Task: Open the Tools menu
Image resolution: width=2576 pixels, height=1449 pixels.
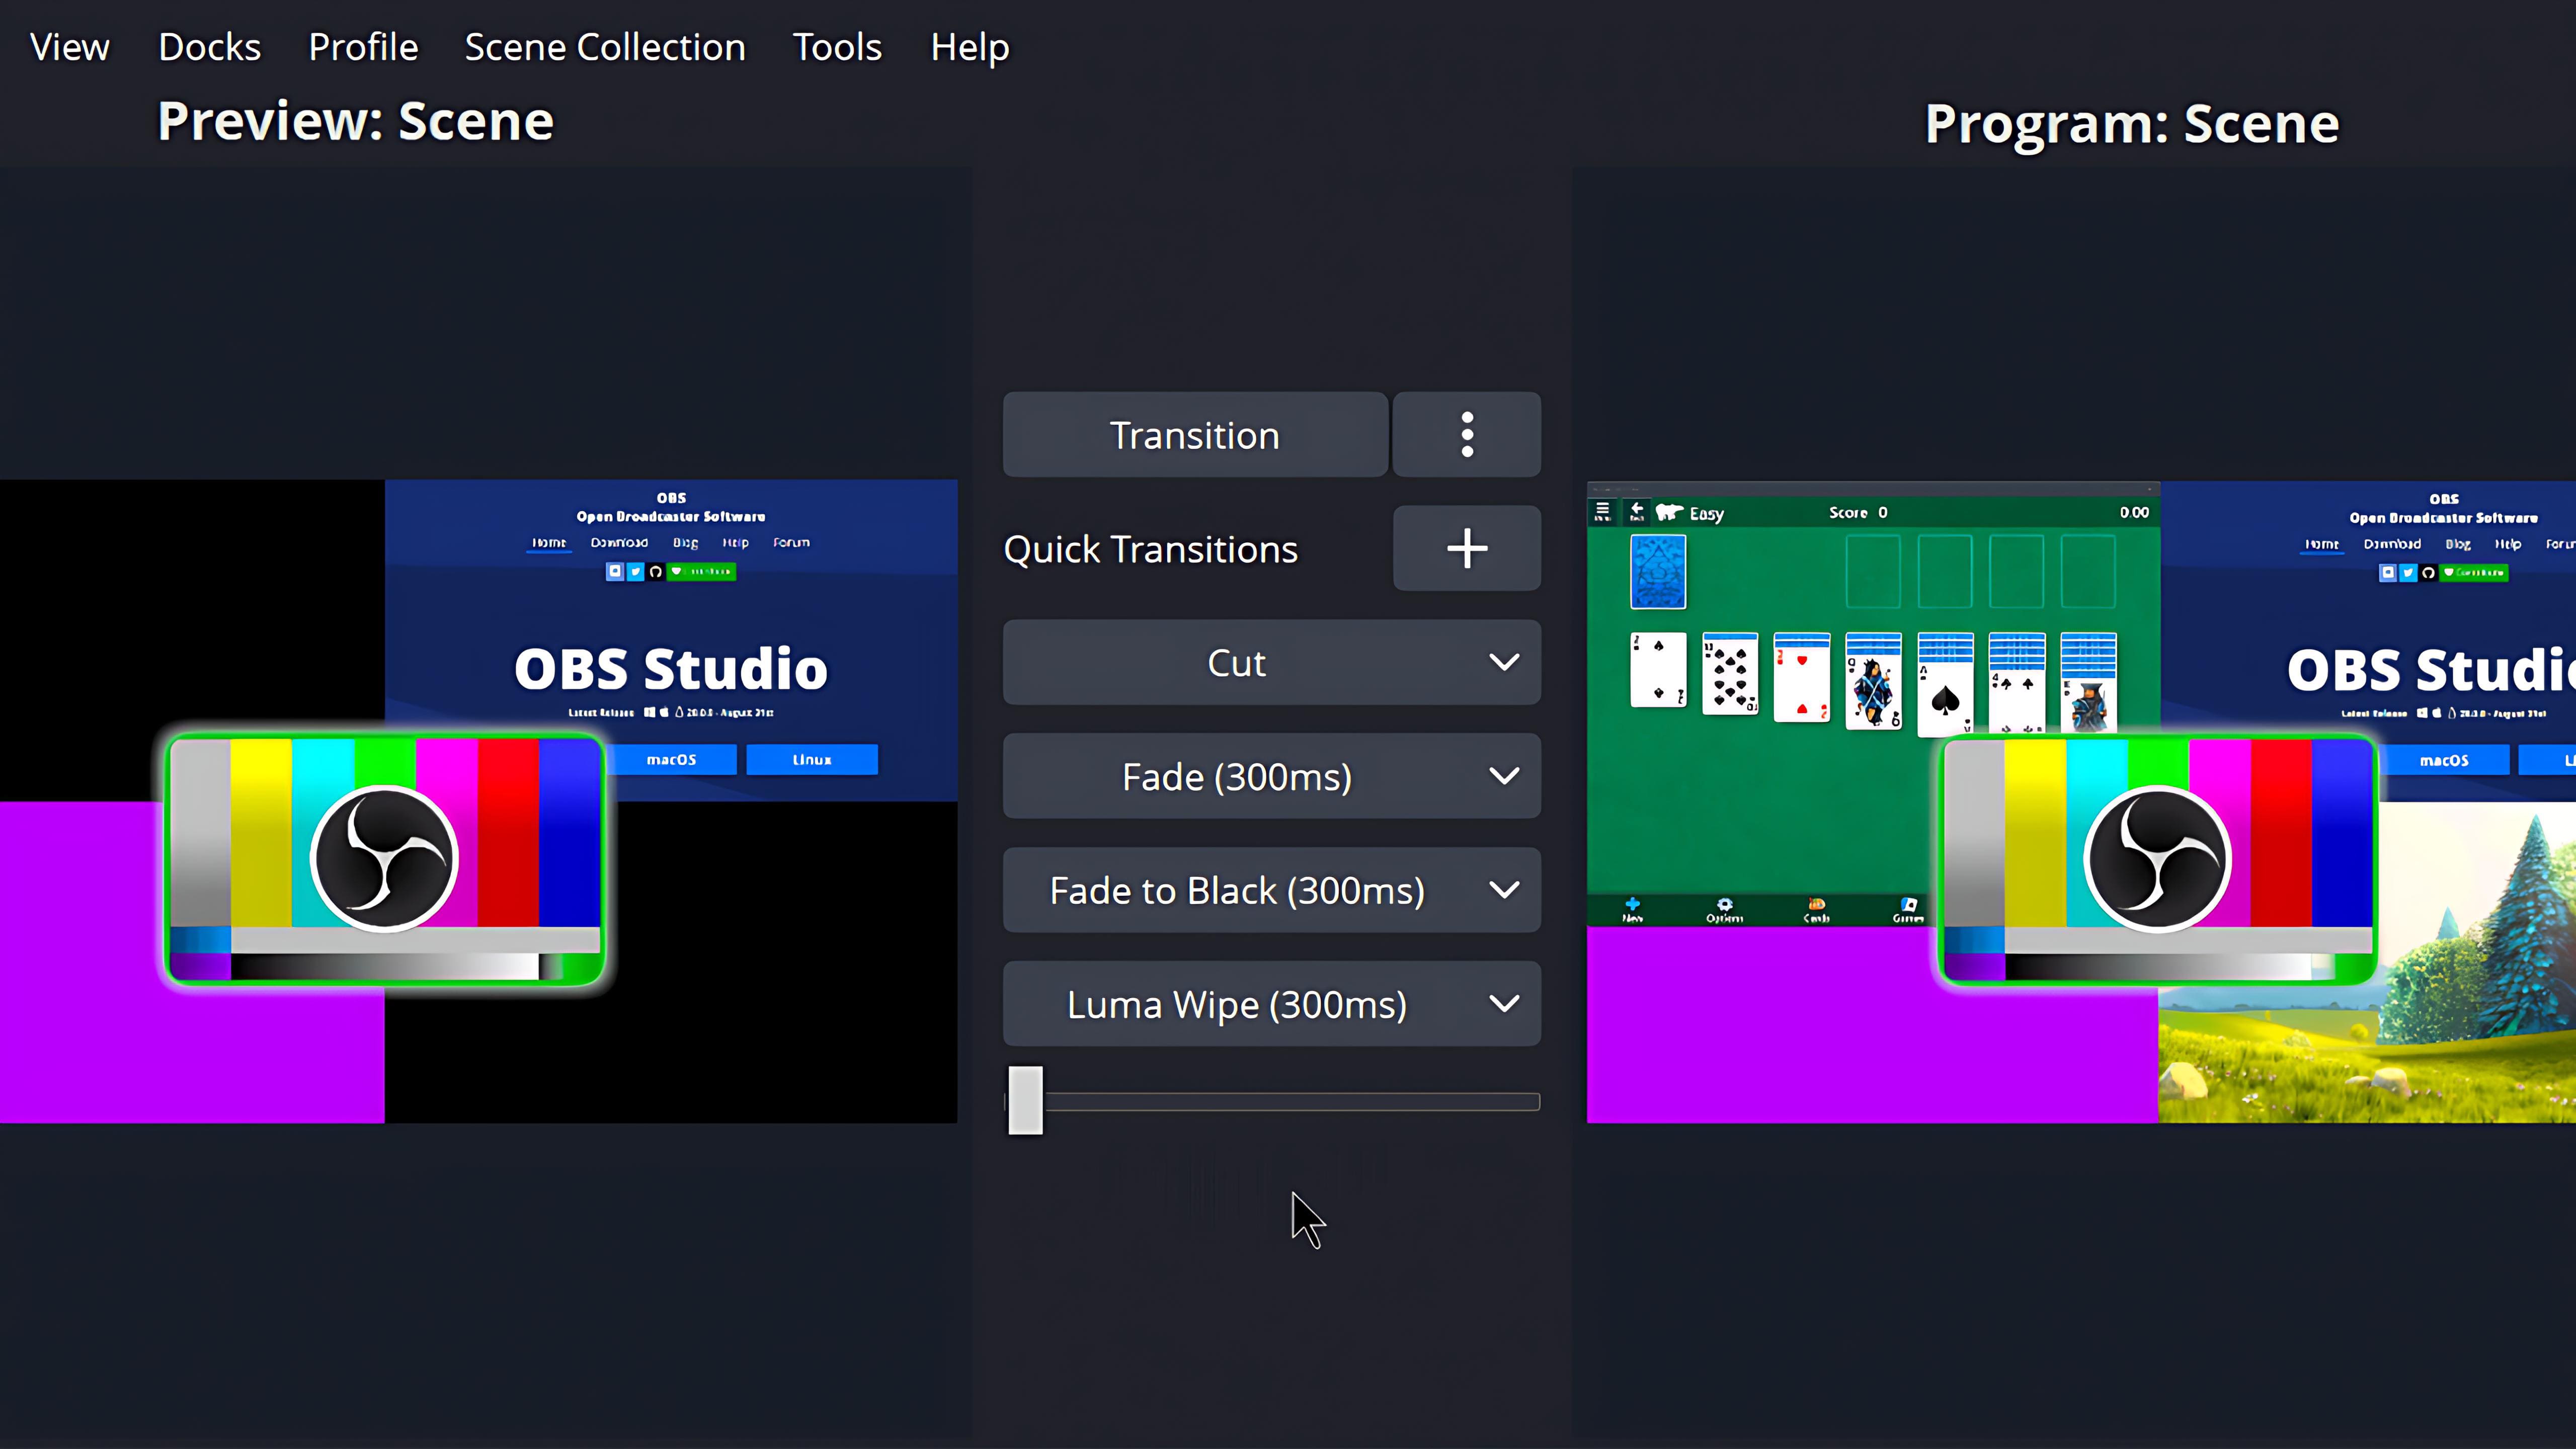Action: pyautogui.click(x=837, y=47)
